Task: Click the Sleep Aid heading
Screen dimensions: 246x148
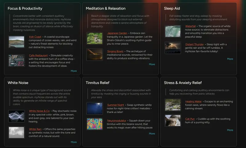Action: point(172,9)
